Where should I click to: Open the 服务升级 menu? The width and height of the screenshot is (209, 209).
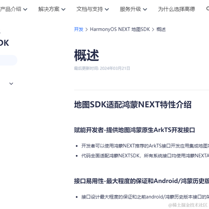130,9
